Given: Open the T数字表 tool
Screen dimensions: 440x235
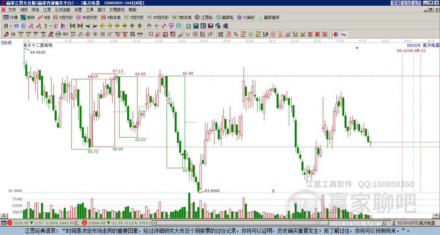Looking at the screenshot, I should (182, 18).
